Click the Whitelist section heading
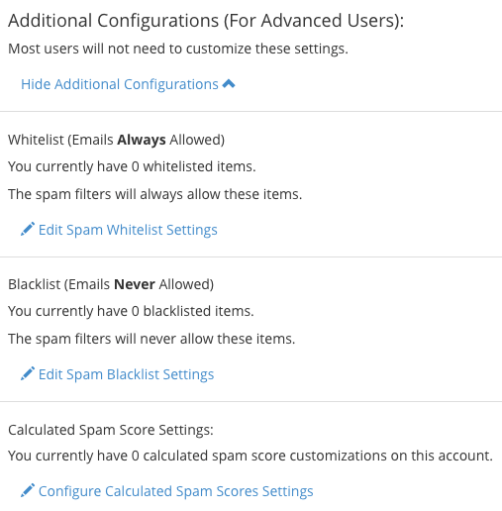Viewport: 502px width, 511px height. 116,140
